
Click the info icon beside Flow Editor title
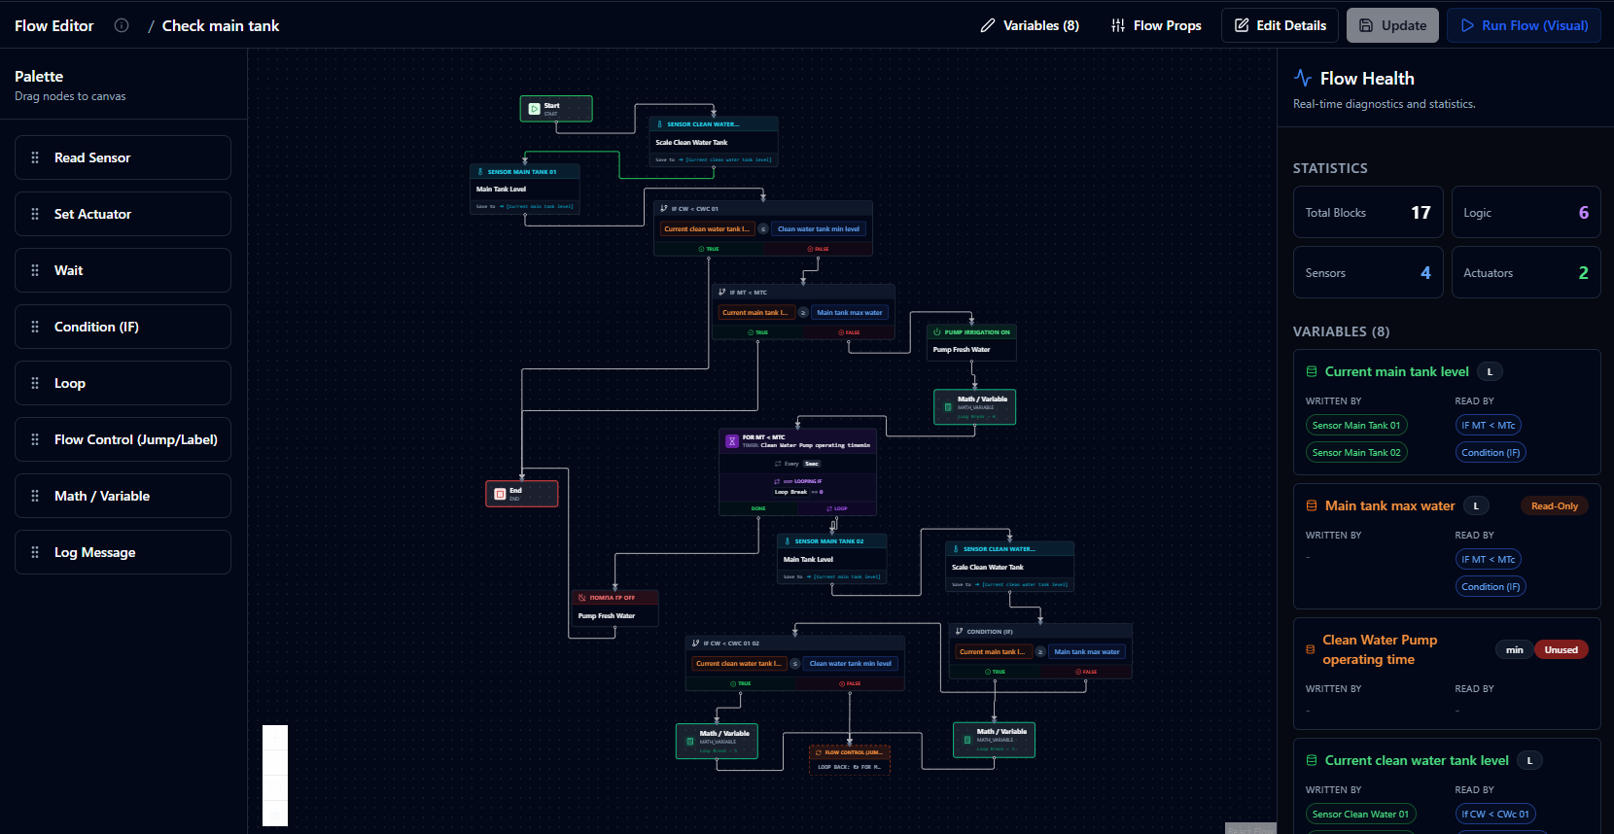(122, 25)
